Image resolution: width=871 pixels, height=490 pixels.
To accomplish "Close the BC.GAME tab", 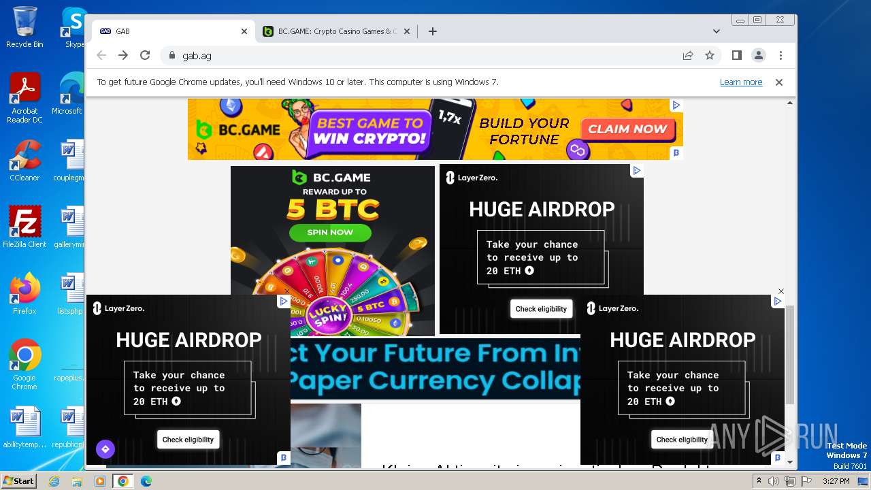I will point(407,31).
